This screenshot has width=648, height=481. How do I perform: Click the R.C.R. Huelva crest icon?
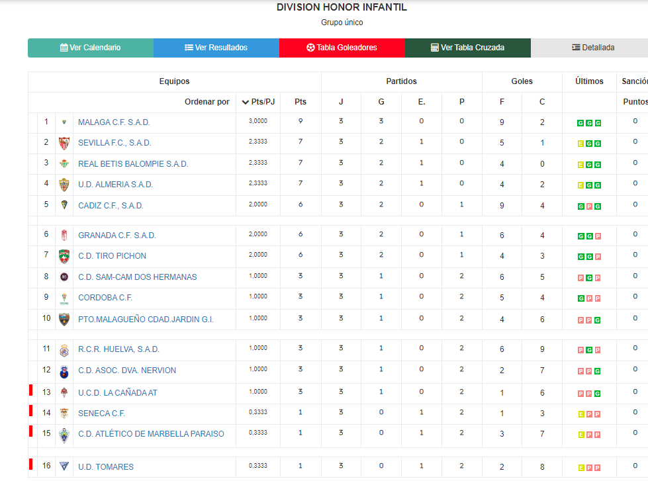coord(64,350)
